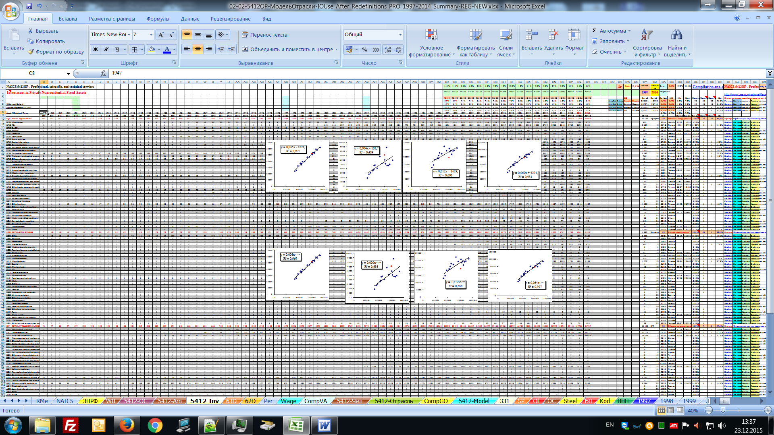This screenshot has height=435, width=774.
Task: Click the Сортировка и фильтр icon
Action: coord(647,35)
